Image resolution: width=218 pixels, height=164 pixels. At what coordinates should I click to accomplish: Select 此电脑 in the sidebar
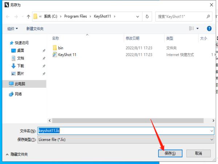24,84
